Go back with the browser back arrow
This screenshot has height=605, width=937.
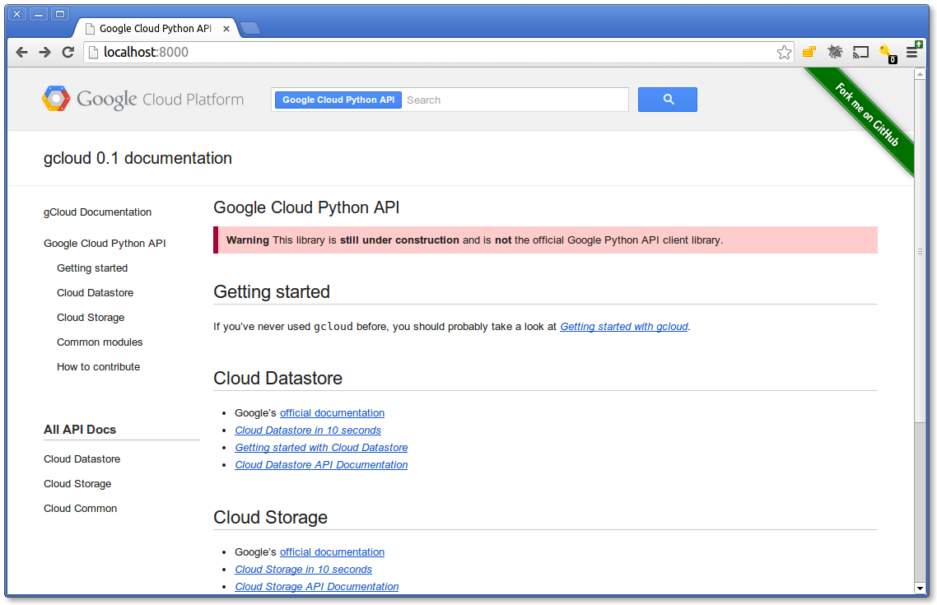[22, 53]
